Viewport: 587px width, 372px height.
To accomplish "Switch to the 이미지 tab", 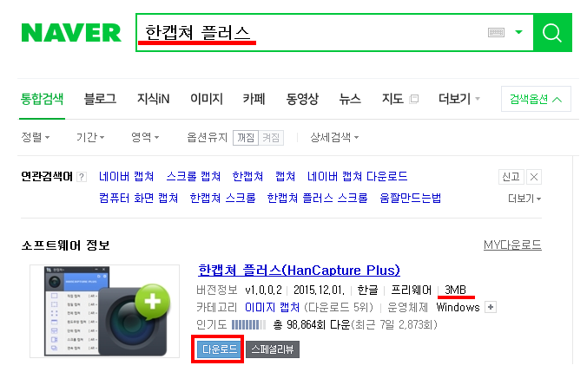I will (x=207, y=99).
